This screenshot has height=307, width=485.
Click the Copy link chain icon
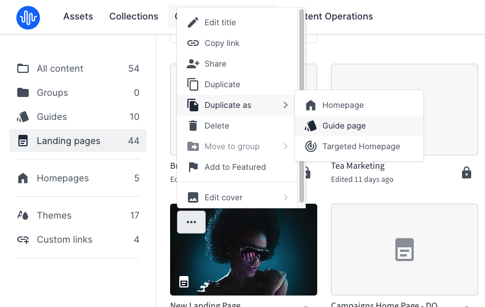point(193,43)
